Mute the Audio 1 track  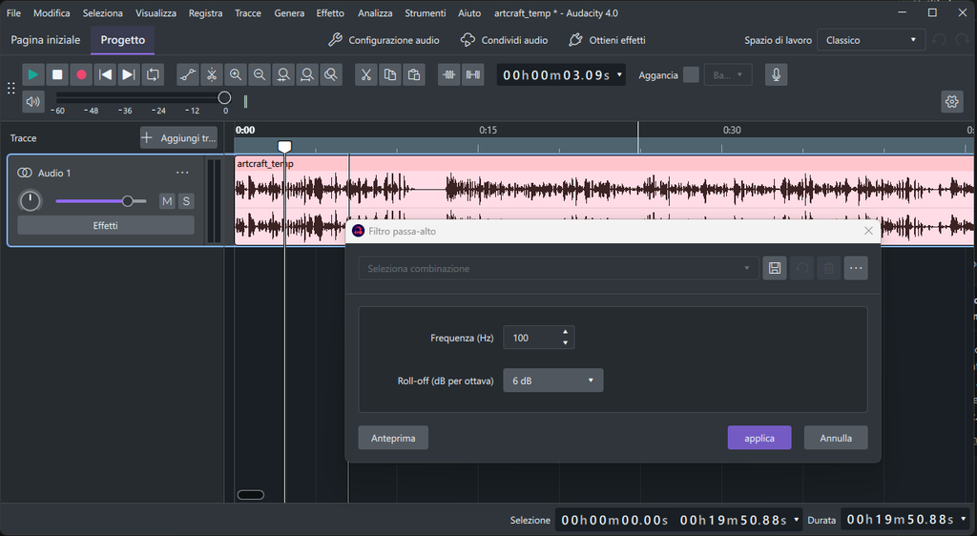pyautogui.click(x=167, y=201)
